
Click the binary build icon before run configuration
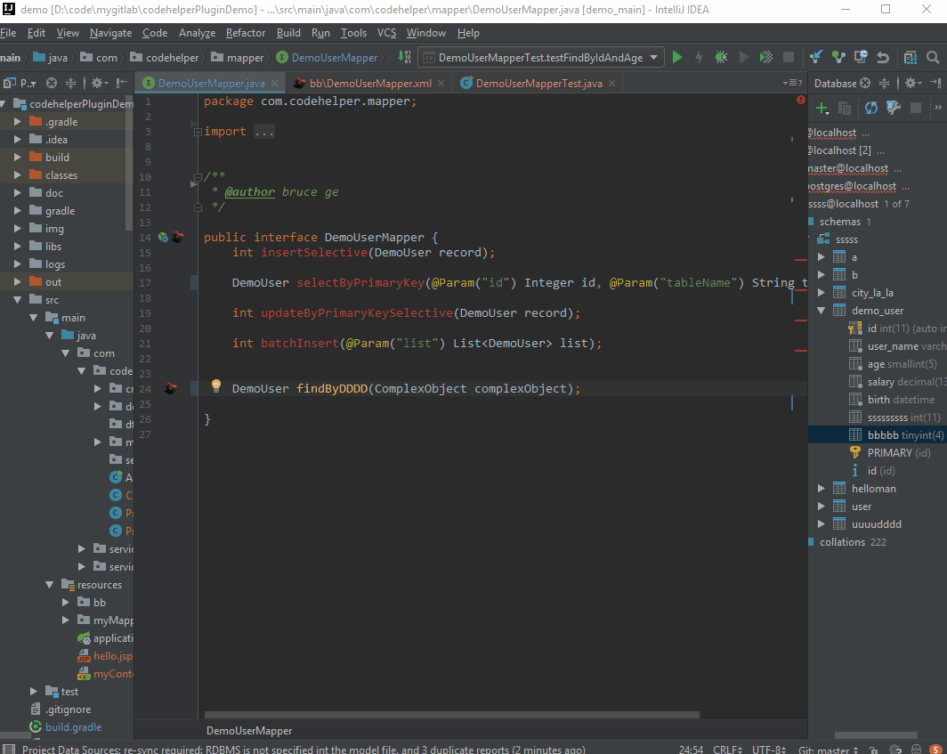(404, 57)
